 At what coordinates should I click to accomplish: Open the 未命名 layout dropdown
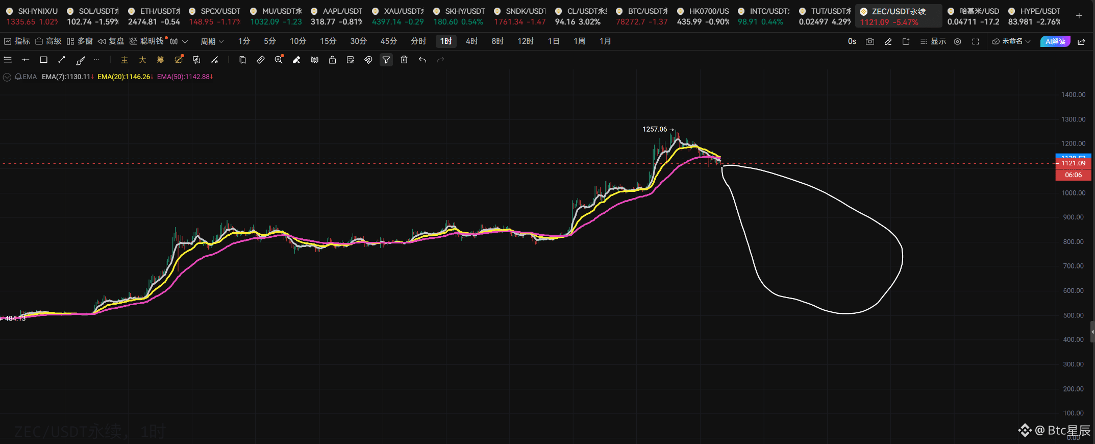point(1011,41)
